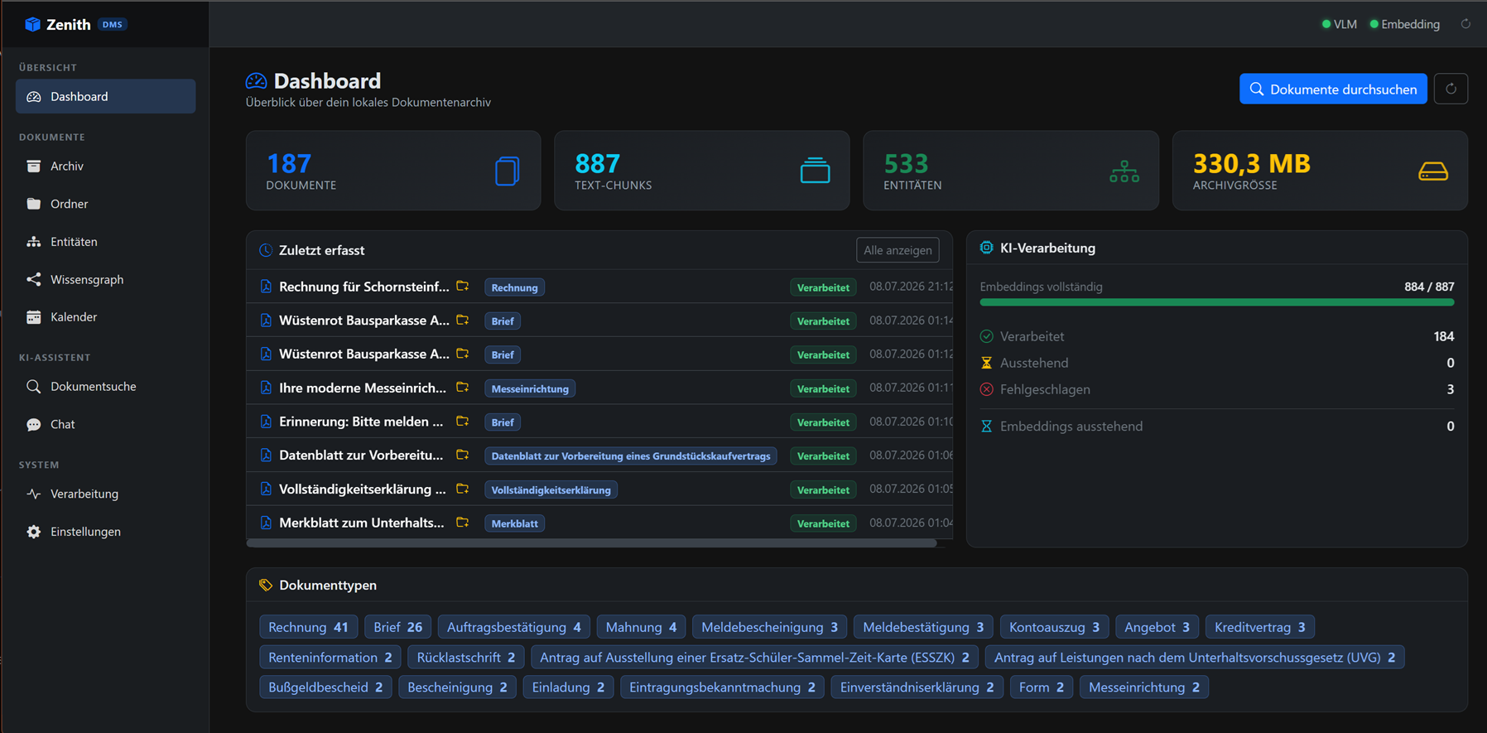Click PDF icon of Datenblatt zur Vorbereitu... row
1487x733 pixels.
tap(266, 455)
